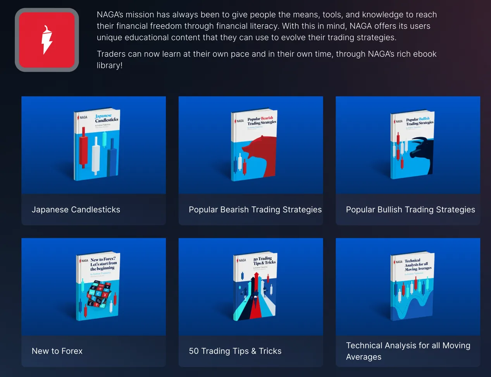The width and height of the screenshot is (491, 377).
Task: Click the paragraph starting 'NAGA's mission has always'
Action: pyautogui.click(x=267, y=26)
